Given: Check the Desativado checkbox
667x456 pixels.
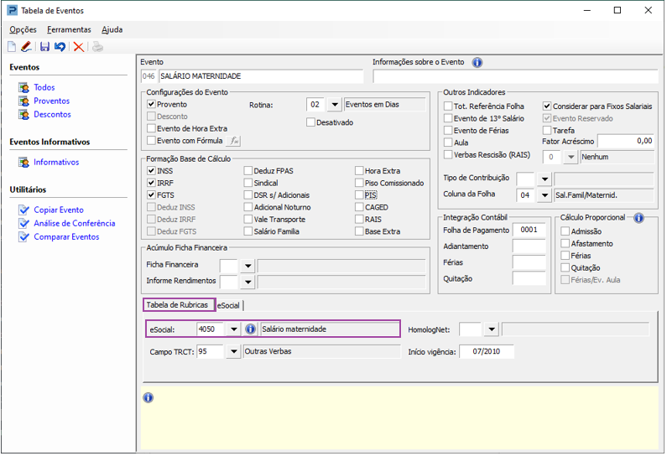Looking at the screenshot, I should [310, 122].
